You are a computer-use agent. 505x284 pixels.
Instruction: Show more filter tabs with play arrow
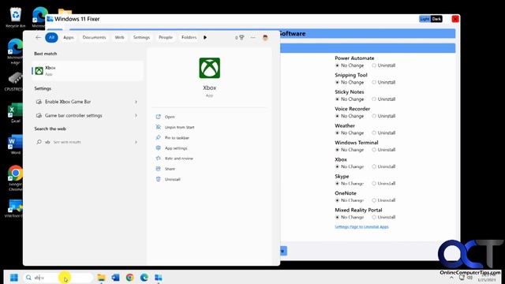point(205,37)
